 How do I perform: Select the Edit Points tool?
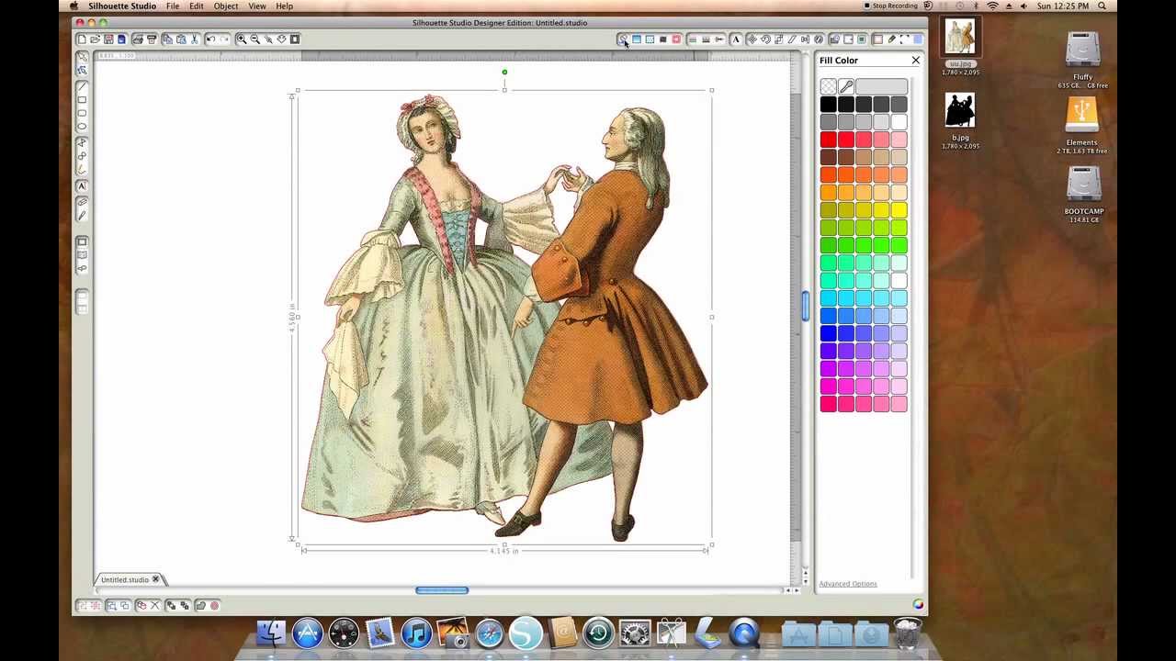(82, 70)
